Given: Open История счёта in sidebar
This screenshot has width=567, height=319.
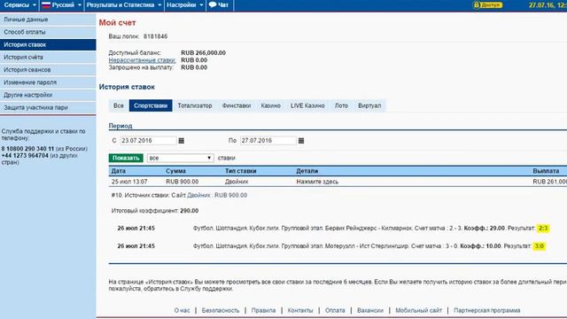Looking at the screenshot, I should click(48, 57).
